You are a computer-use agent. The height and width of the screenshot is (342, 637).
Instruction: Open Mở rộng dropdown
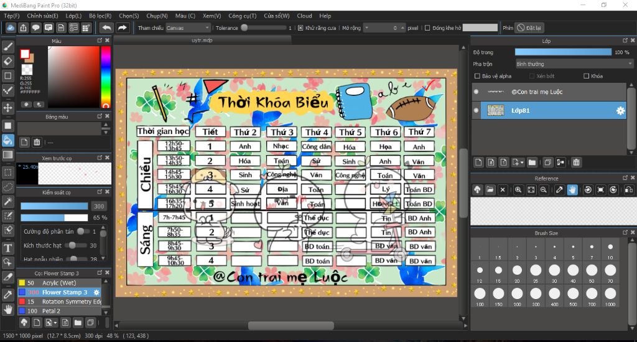(x=366, y=28)
